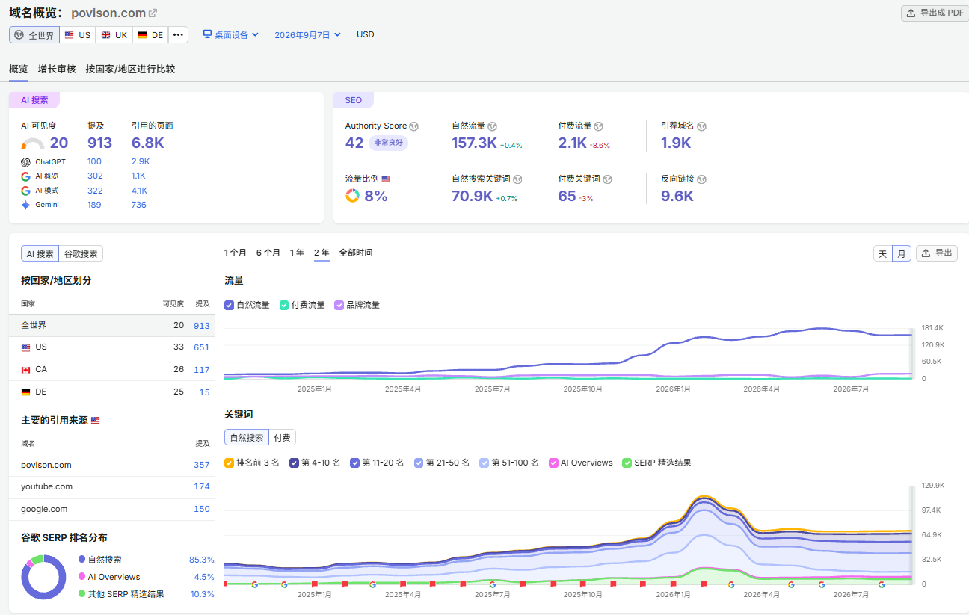Click 85.3% 自然搜索 percentage
This screenshot has width=969, height=615.
click(202, 560)
